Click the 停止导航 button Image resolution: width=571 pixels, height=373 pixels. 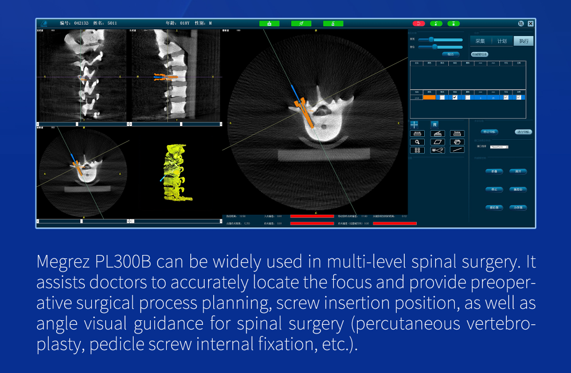click(489, 132)
